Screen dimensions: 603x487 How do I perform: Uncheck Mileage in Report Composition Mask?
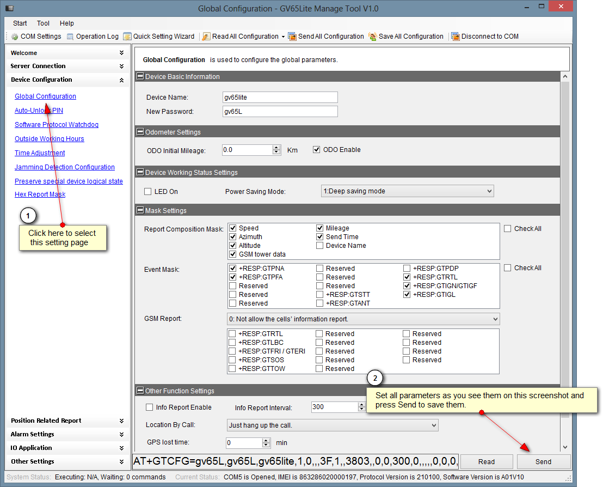[319, 228]
